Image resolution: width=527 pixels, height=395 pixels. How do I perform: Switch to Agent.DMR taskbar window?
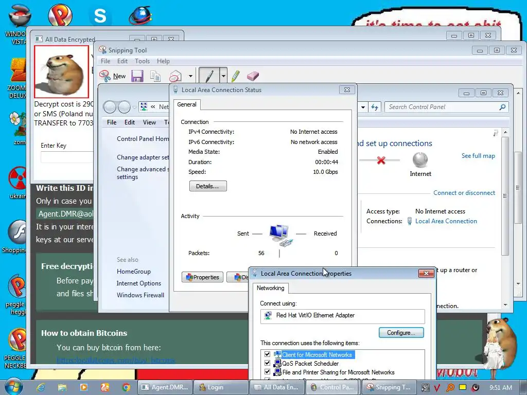coord(165,387)
